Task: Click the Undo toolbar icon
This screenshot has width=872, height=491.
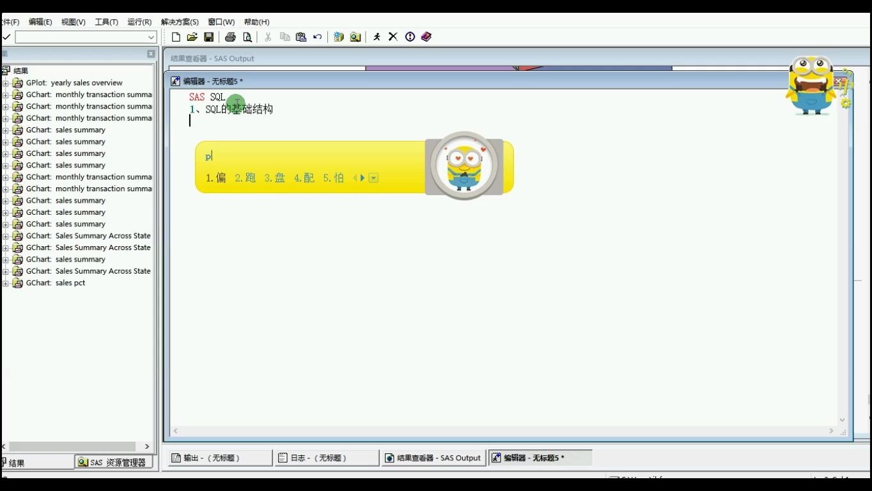Action: pyautogui.click(x=317, y=36)
